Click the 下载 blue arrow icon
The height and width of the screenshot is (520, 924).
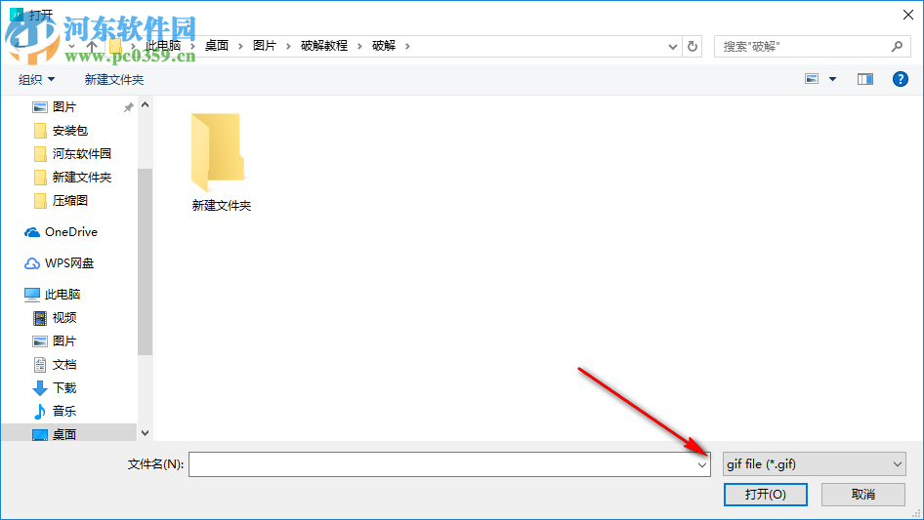39,388
